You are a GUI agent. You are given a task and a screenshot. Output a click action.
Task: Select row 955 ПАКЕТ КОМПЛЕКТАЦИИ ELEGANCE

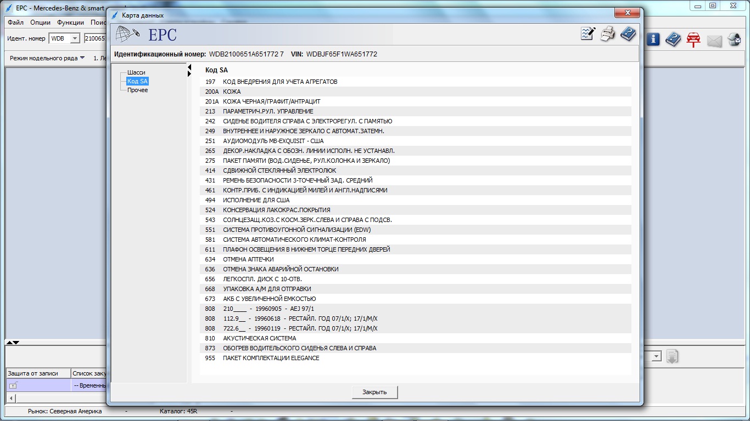click(416, 358)
